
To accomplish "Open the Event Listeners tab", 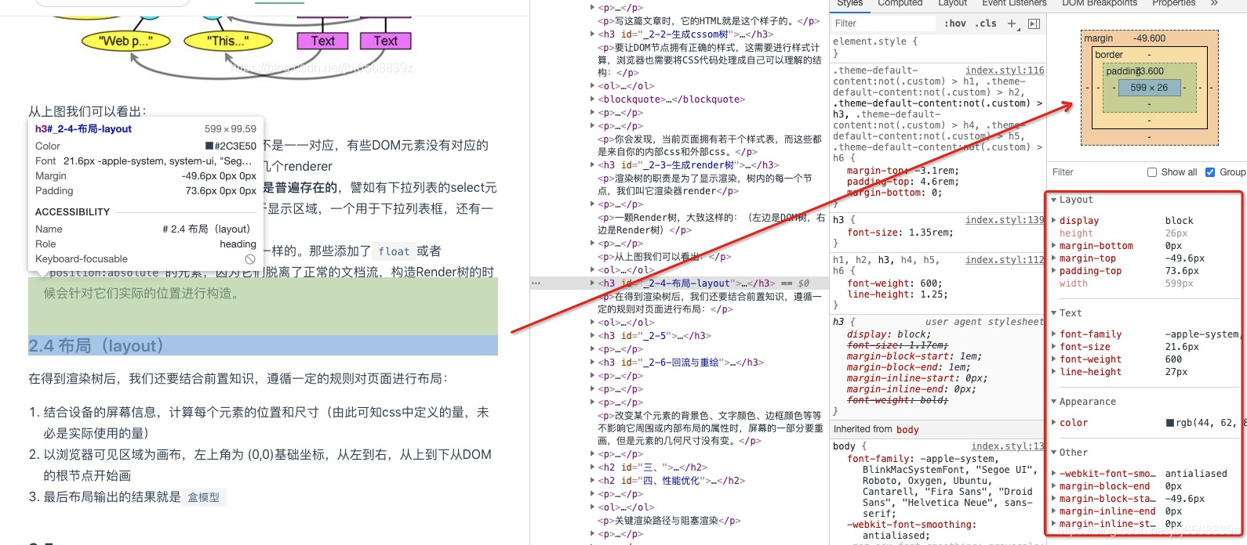I will tap(1014, 3).
